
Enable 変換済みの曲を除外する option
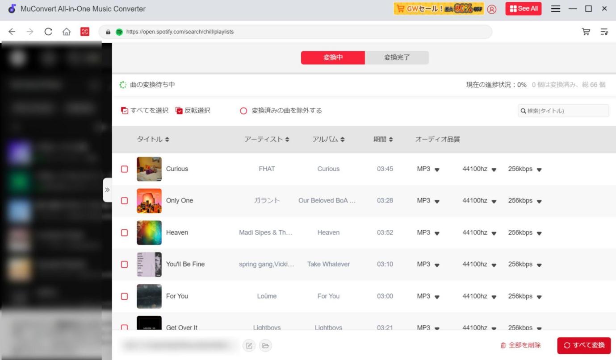281,110
